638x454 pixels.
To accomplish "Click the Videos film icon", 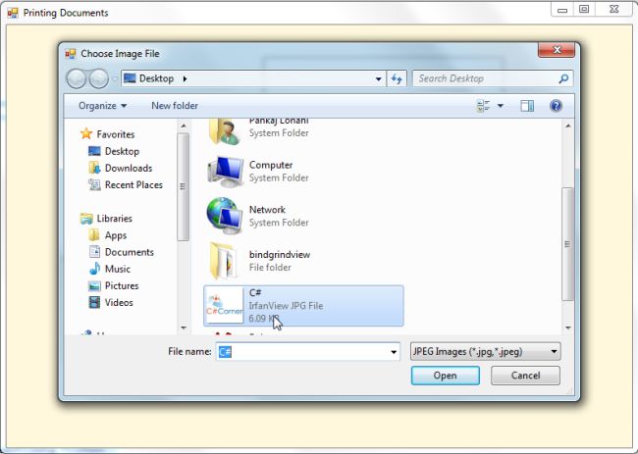I will click(94, 302).
